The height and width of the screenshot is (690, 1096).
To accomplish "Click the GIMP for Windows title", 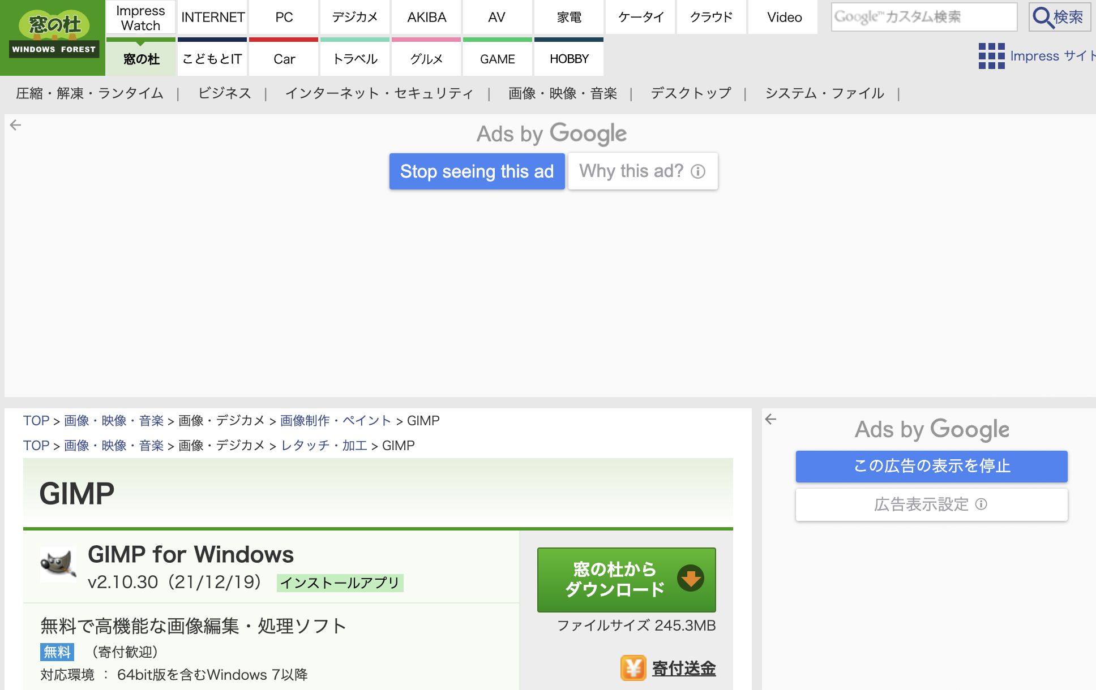I will (x=191, y=554).
